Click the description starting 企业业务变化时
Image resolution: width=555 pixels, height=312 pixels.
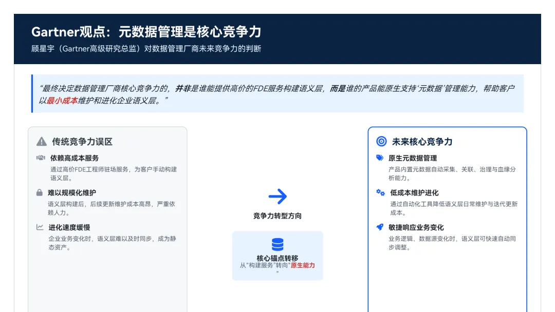pyautogui.click(x=112, y=243)
